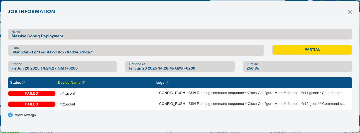Click the JOB INFORMATION title
Image resolution: width=360 pixels, height=133 pixels.
point(31,11)
